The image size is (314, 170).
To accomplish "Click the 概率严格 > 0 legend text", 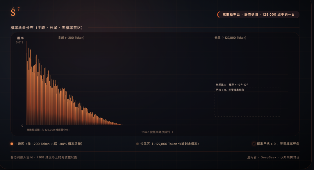I will tap(278, 144).
